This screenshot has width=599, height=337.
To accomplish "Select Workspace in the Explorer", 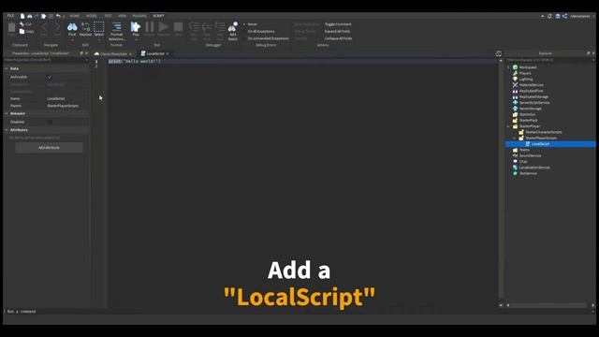I will pyautogui.click(x=528, y=67).
